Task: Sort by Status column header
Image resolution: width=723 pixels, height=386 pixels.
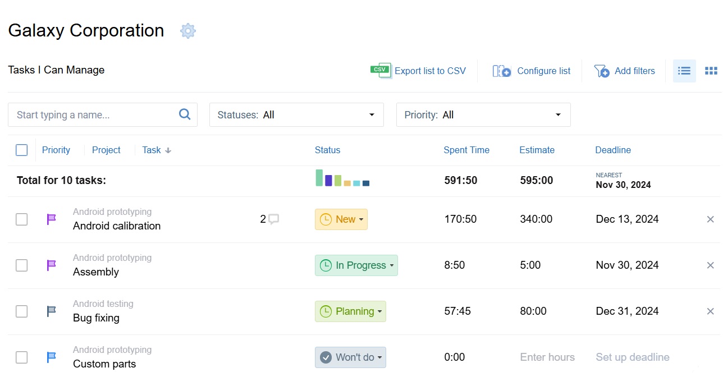Action: [327, 150]
